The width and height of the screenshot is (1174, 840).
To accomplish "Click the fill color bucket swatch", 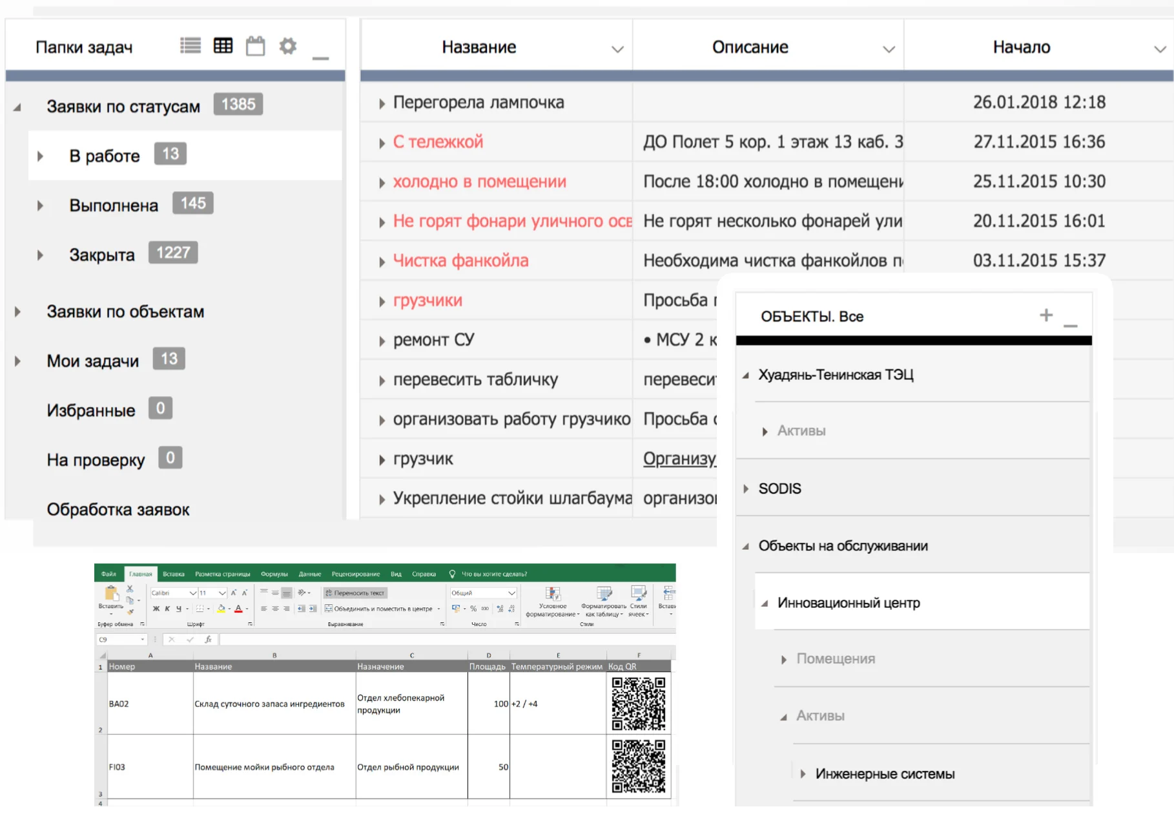I will [221, 609].
